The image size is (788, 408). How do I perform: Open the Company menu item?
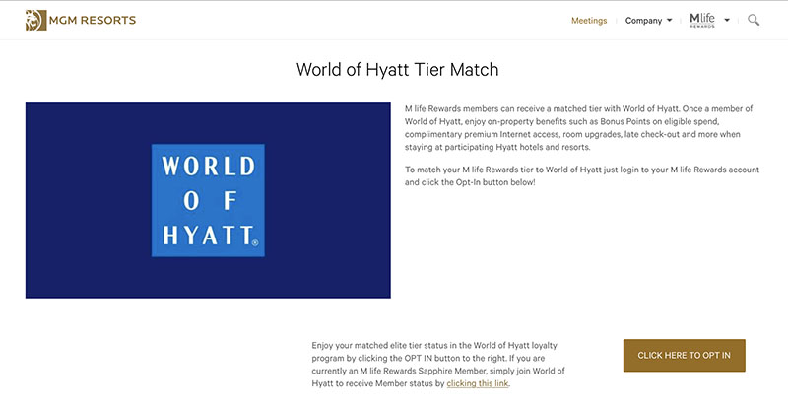[x=643, y=21]
